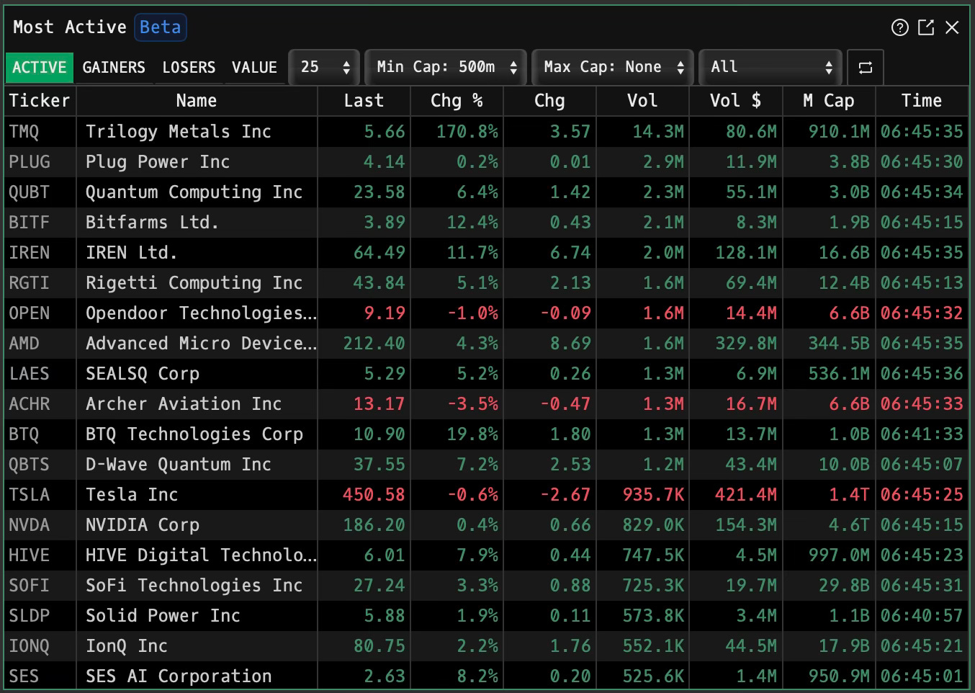Click the OPEN ticker cell
The image size is (975, 693).
point(40,313)
